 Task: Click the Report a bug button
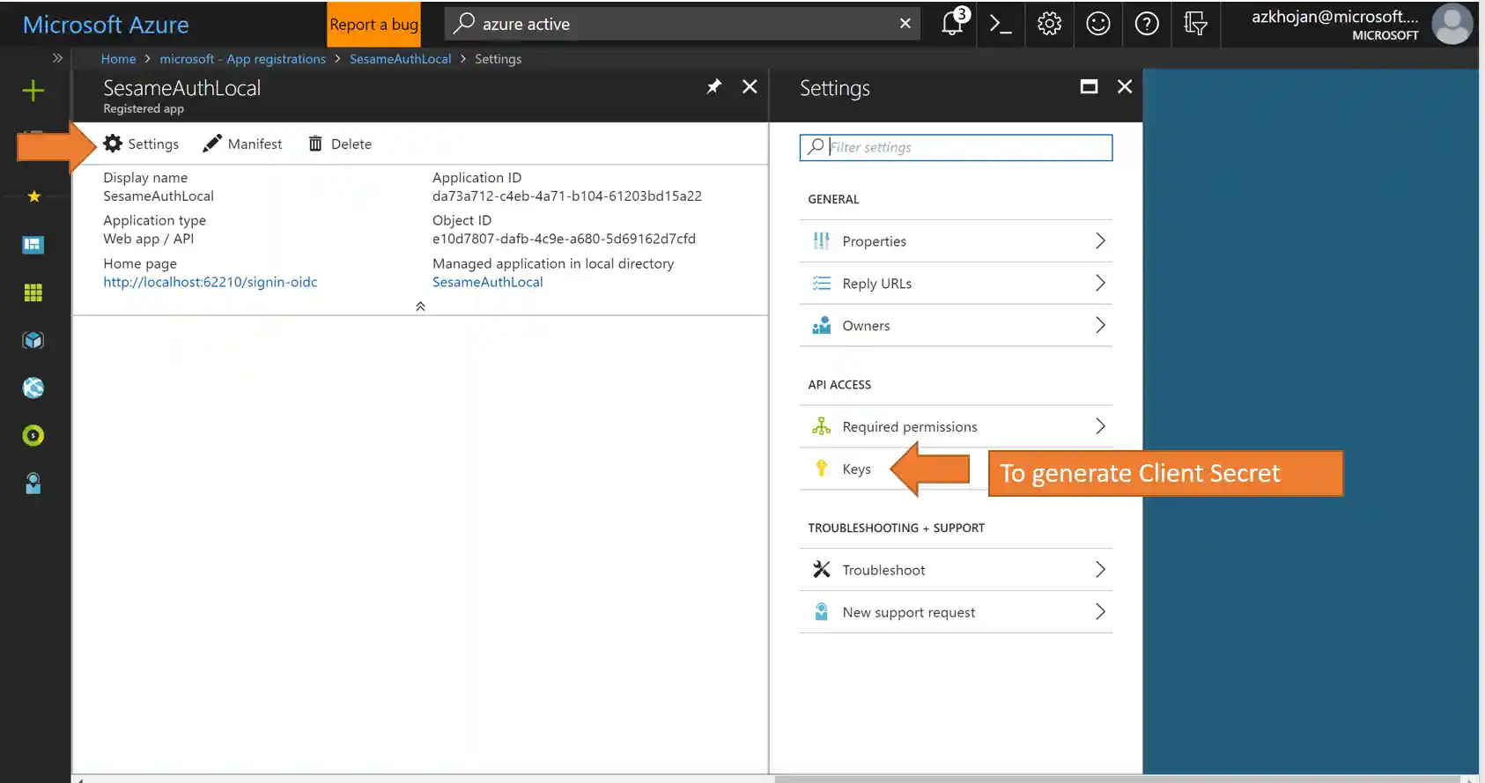[x=373, y=24]
